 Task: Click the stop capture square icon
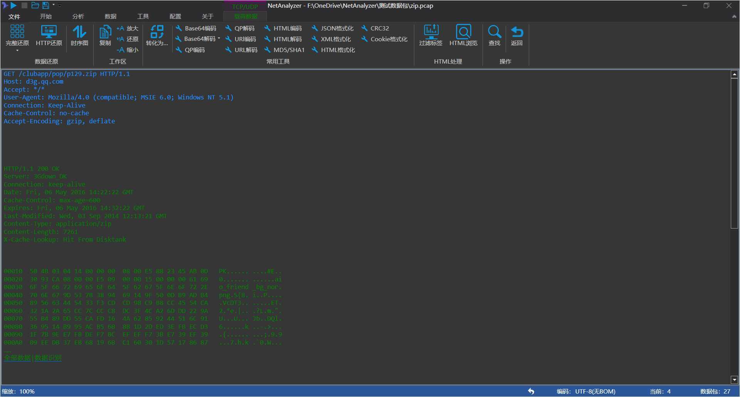(24, 5)
